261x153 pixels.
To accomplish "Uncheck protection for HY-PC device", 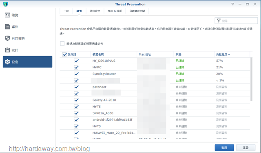I will tap(76, 67).
